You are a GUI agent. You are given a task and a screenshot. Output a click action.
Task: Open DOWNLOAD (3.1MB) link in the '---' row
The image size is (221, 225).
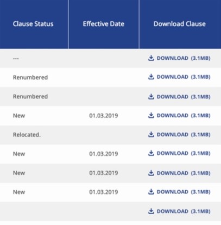(x=179, y=58)
